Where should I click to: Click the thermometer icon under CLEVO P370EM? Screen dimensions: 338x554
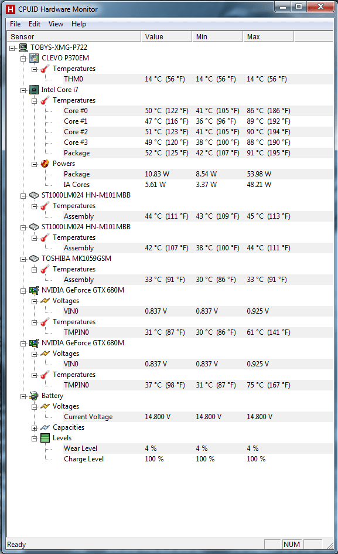45,69
